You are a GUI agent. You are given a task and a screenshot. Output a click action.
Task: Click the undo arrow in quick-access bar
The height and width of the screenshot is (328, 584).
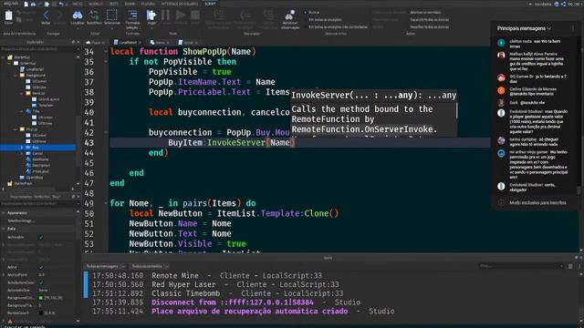coord(61,4)
